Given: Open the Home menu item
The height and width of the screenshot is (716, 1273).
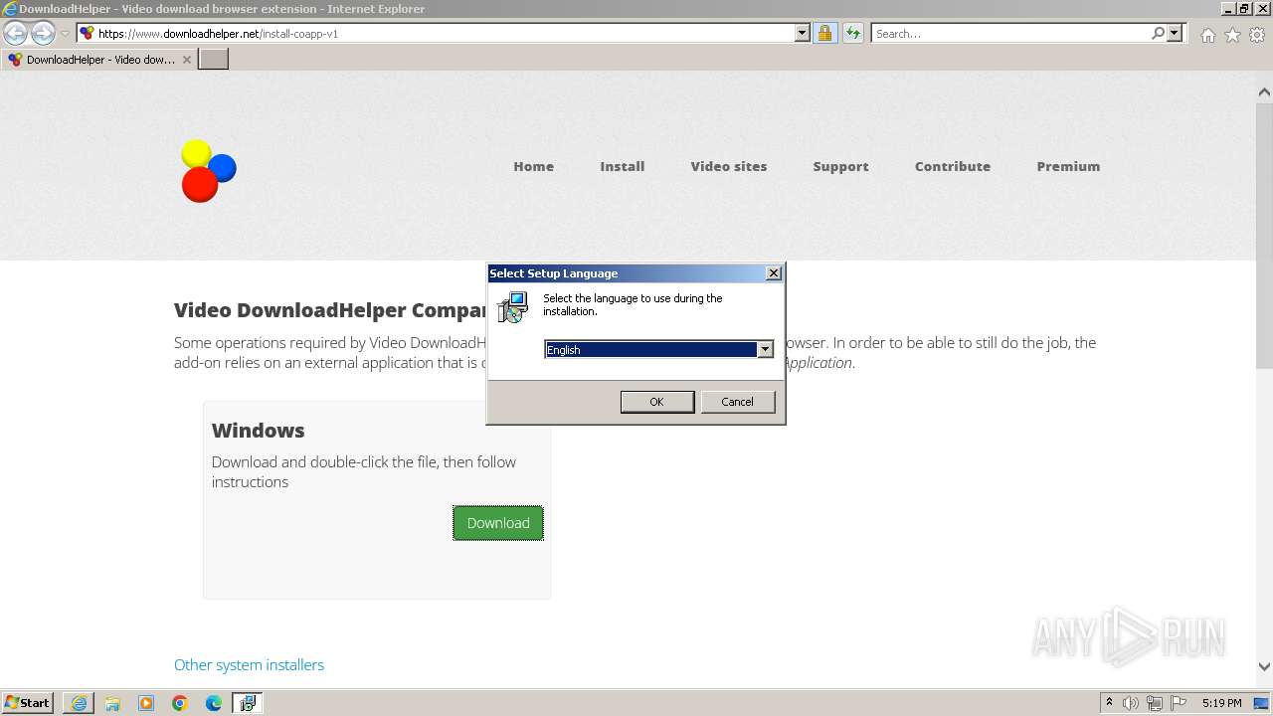Looking at the screenshot, I should click(533, 166).
